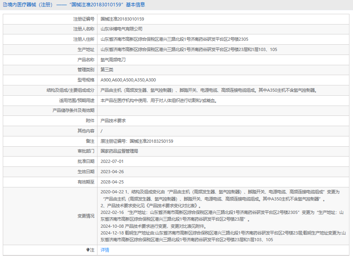The width and height of the screenshot is (353, 257).
Task: Click registration number 国械注准20183010159 in the table
Action: coord(122,19)
